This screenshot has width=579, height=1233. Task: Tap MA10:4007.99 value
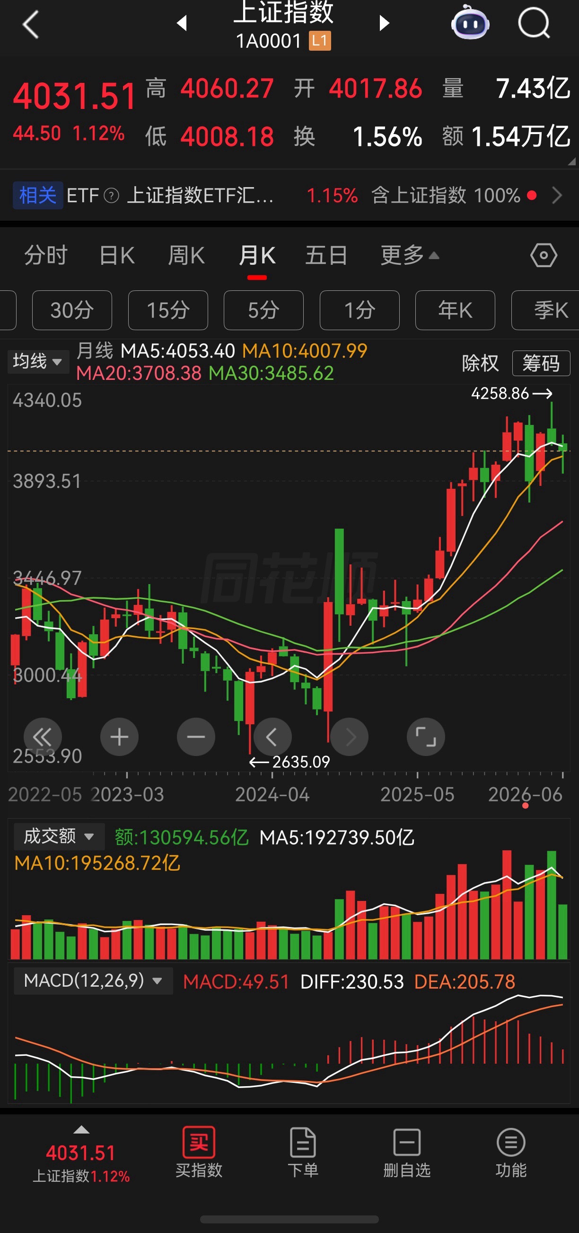pyautogui.click(x=305, y=351)
